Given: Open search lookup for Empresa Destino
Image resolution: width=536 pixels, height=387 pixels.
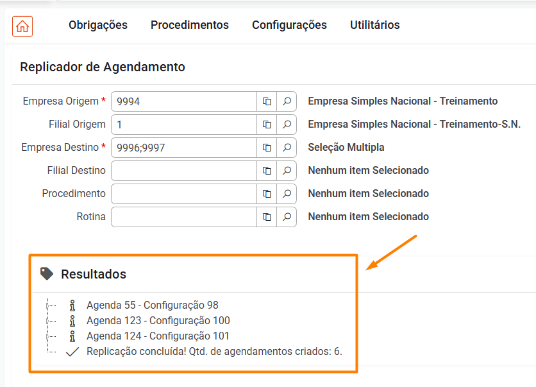Looking at the screenshot, I should (x=287, y=148).
